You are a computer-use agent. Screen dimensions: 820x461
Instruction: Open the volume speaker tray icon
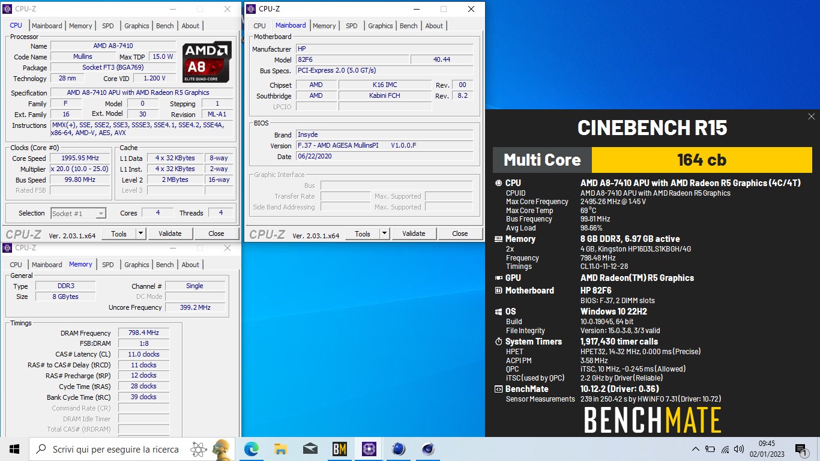coord(739,449)
